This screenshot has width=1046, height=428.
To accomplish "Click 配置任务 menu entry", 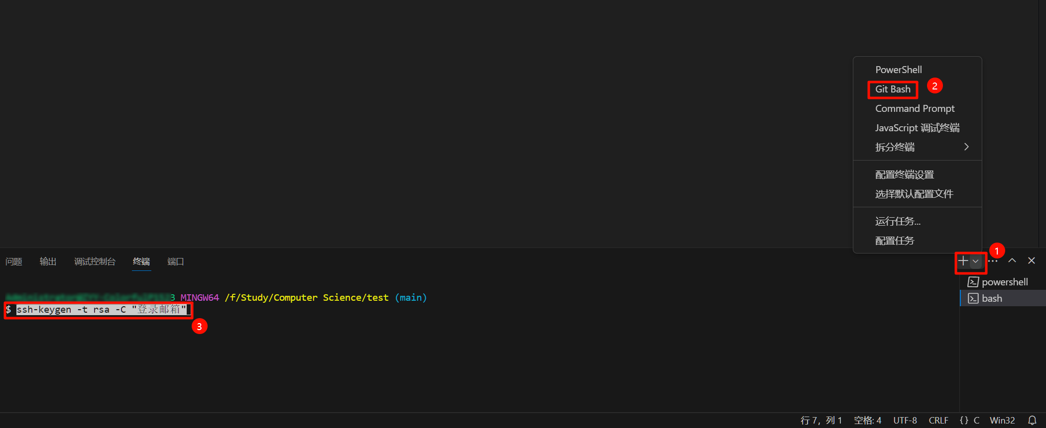I will (918, 241).
